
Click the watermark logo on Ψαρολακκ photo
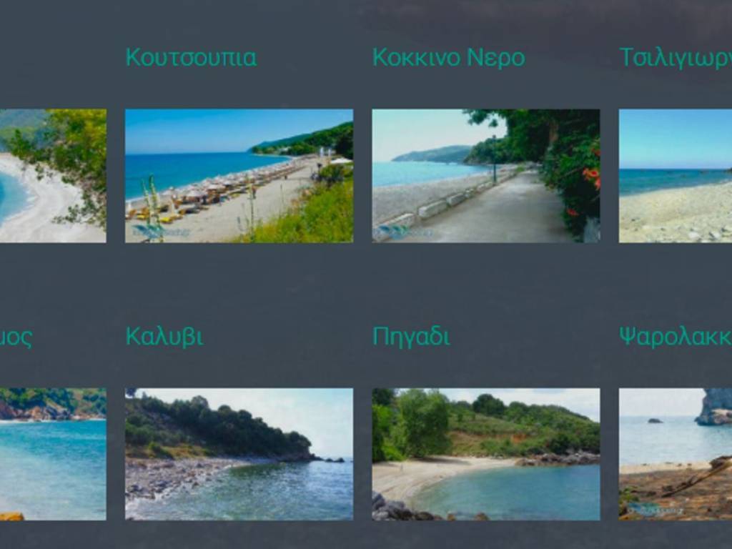click(x=655, y=510)
